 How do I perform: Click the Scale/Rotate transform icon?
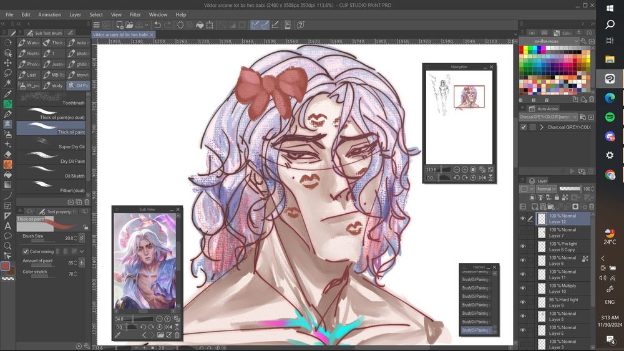(210, 25)
